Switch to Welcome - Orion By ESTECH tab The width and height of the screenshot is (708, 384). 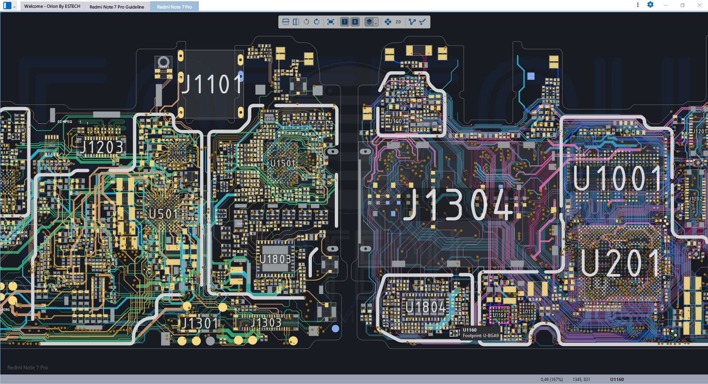52,6
